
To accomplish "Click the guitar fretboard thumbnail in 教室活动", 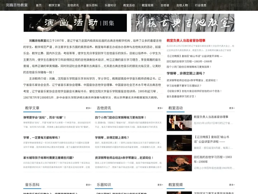I will (179, 123).
